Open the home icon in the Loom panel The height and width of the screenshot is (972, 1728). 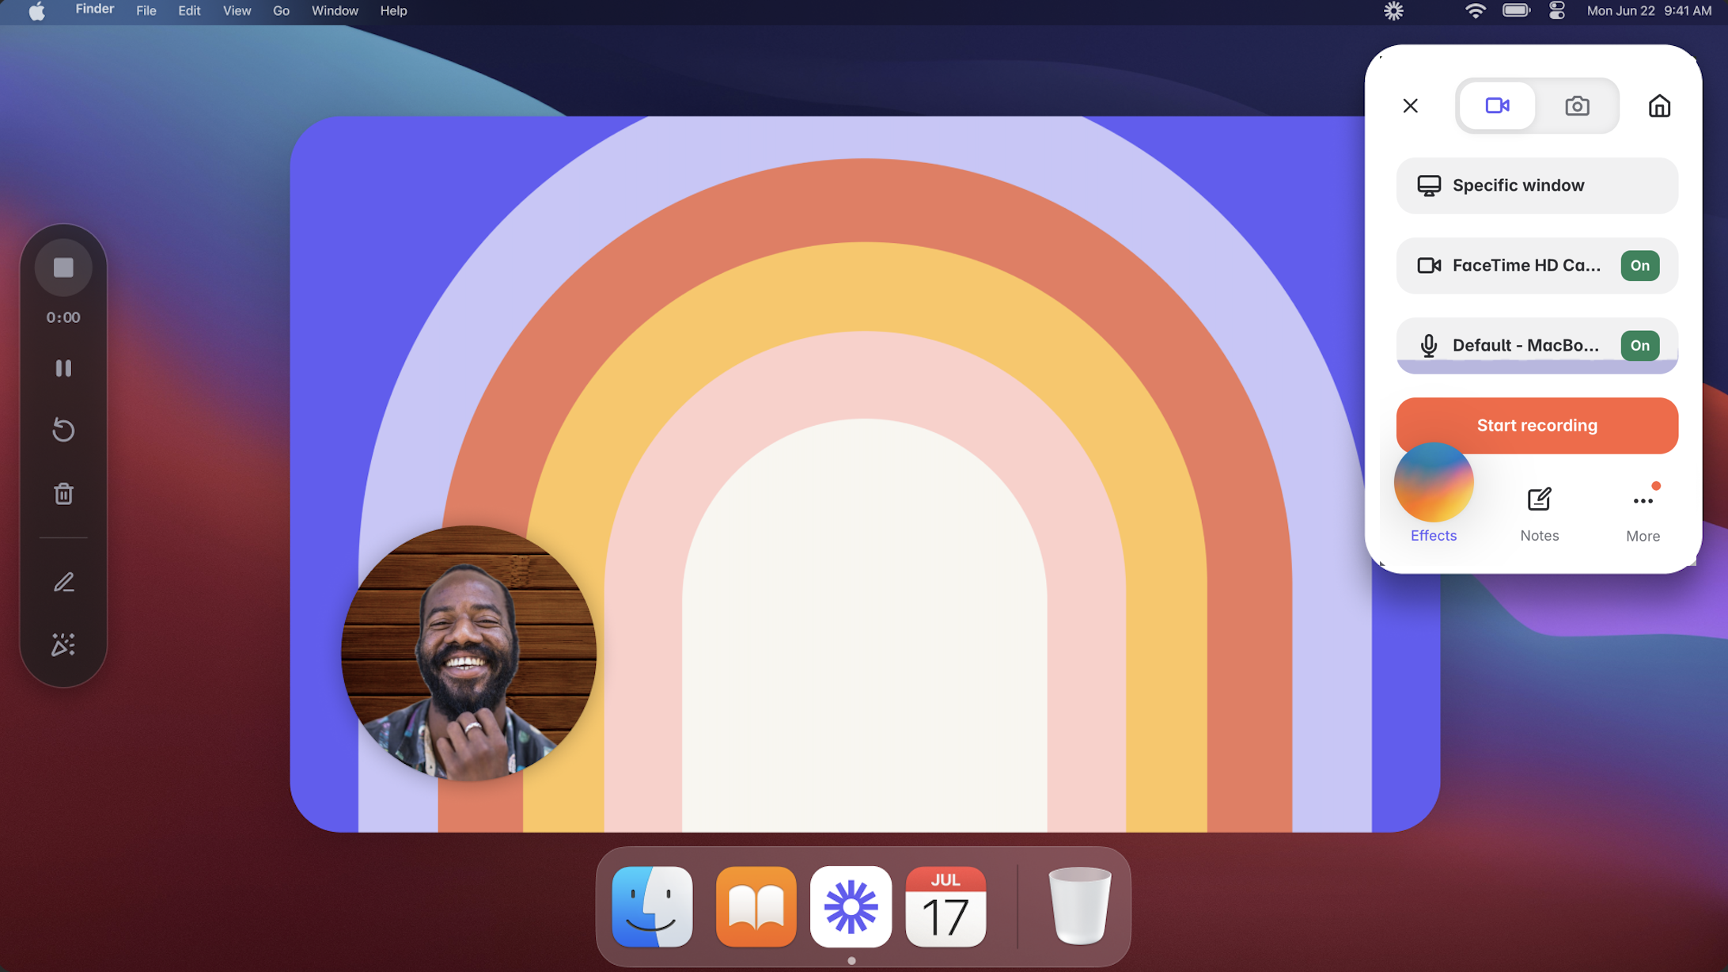click(1659, 106)
